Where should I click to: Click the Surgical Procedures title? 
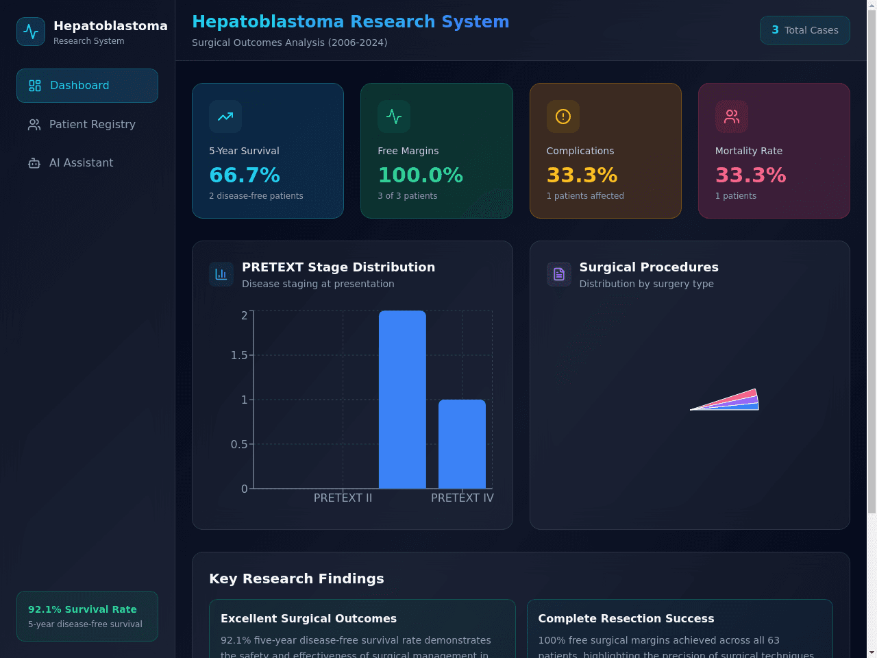[649, 267]
